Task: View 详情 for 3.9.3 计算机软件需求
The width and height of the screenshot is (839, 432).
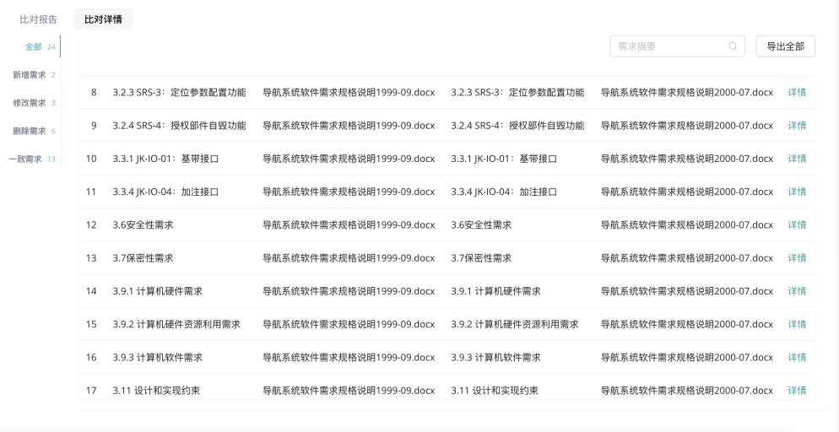Action: (797, 358)
